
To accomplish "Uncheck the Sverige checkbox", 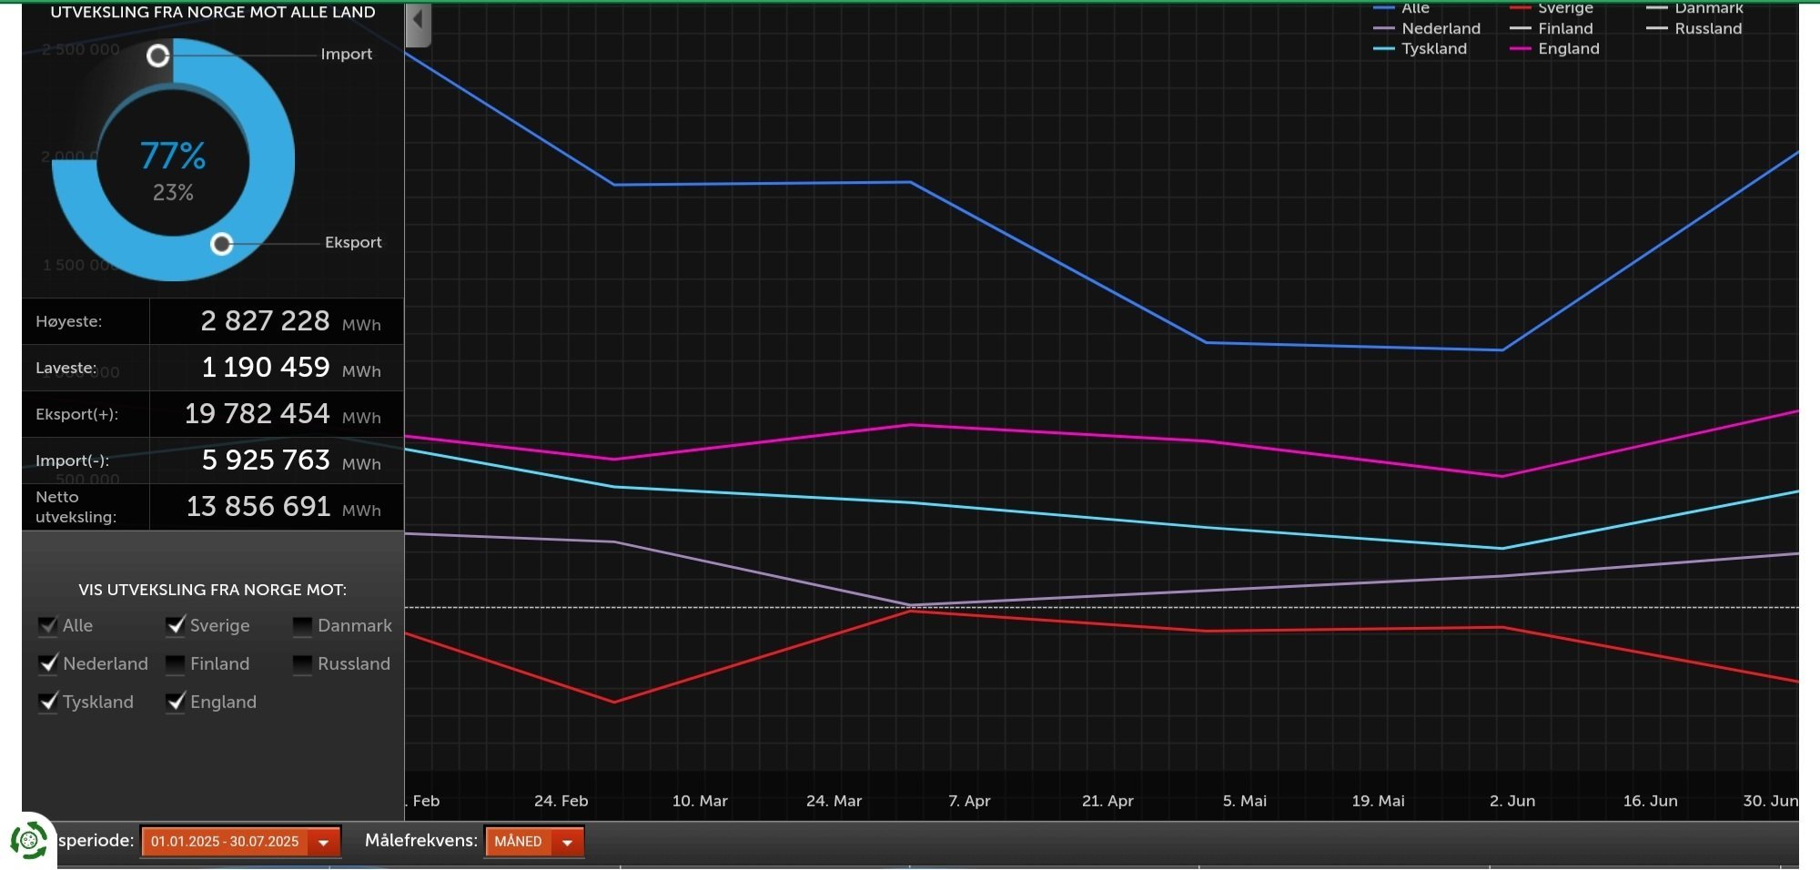I will click(x=176, y=625).
